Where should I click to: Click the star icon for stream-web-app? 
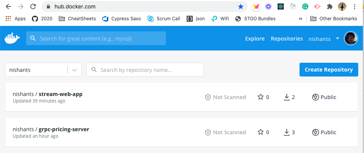[261, 97]
